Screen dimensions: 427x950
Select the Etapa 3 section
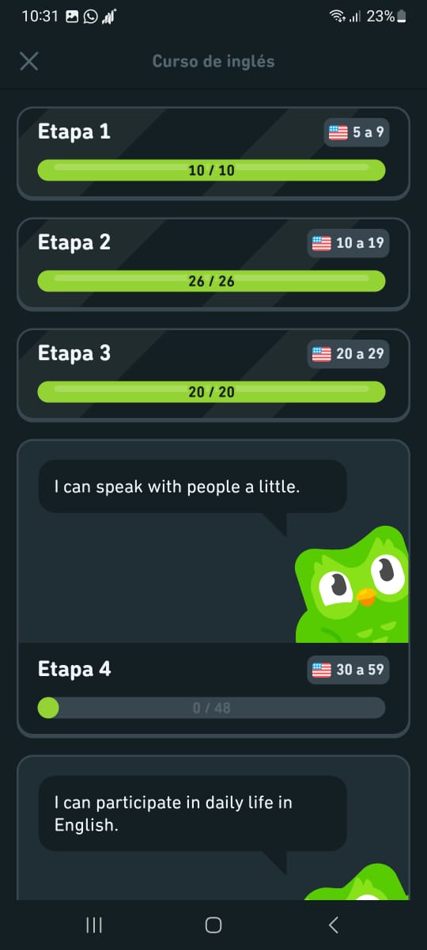(213, 375)
